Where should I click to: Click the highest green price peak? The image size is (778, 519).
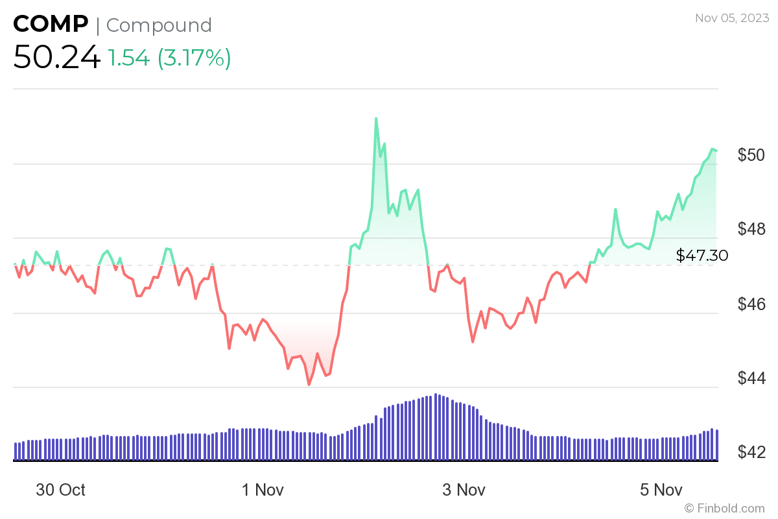[x=376, y=119]
